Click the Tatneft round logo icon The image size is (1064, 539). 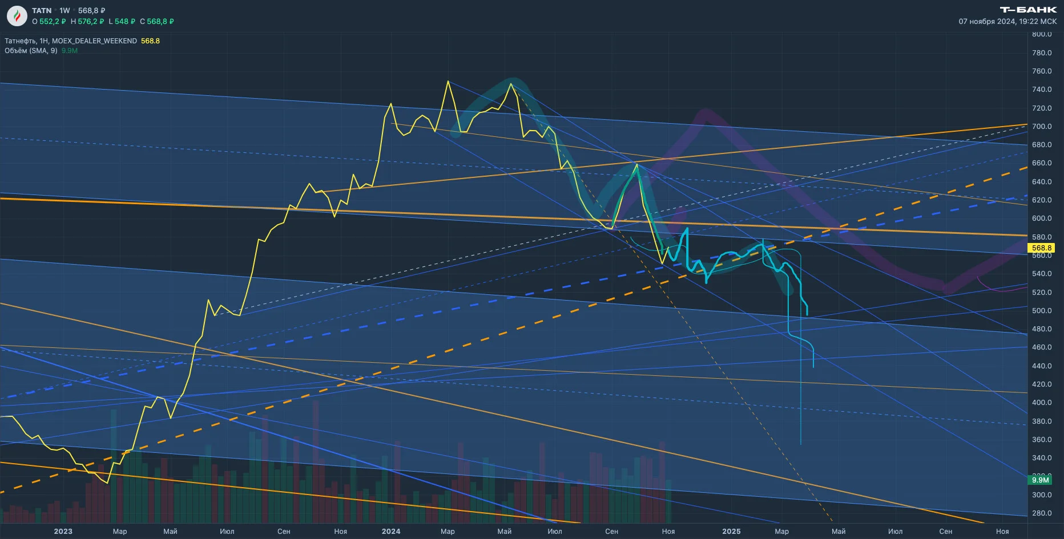point(17,16)
